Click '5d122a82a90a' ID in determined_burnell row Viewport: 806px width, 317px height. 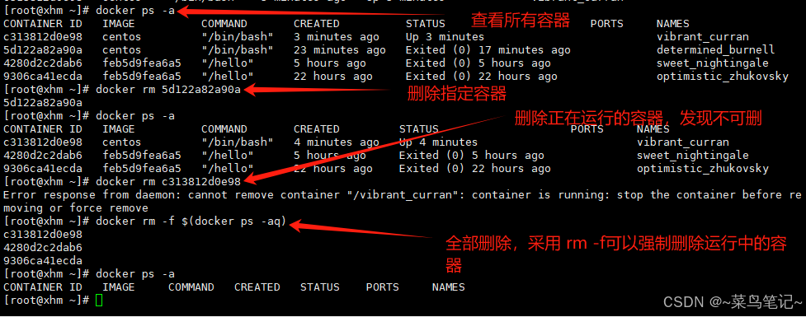tap(43, 50)
